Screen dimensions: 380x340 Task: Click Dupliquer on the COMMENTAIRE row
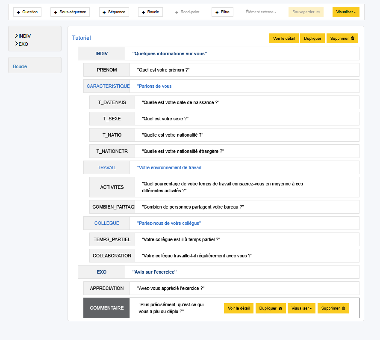271,308
